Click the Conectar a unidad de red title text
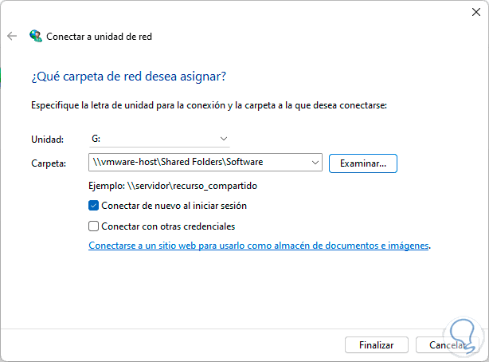This screenshot has height=362, width=489. tap(99, 36)
